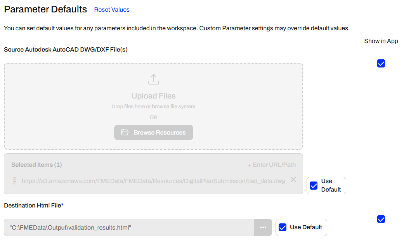Screen dimensions: 404x242
Task: Click the browse file system link
Action: coord(173,107)
